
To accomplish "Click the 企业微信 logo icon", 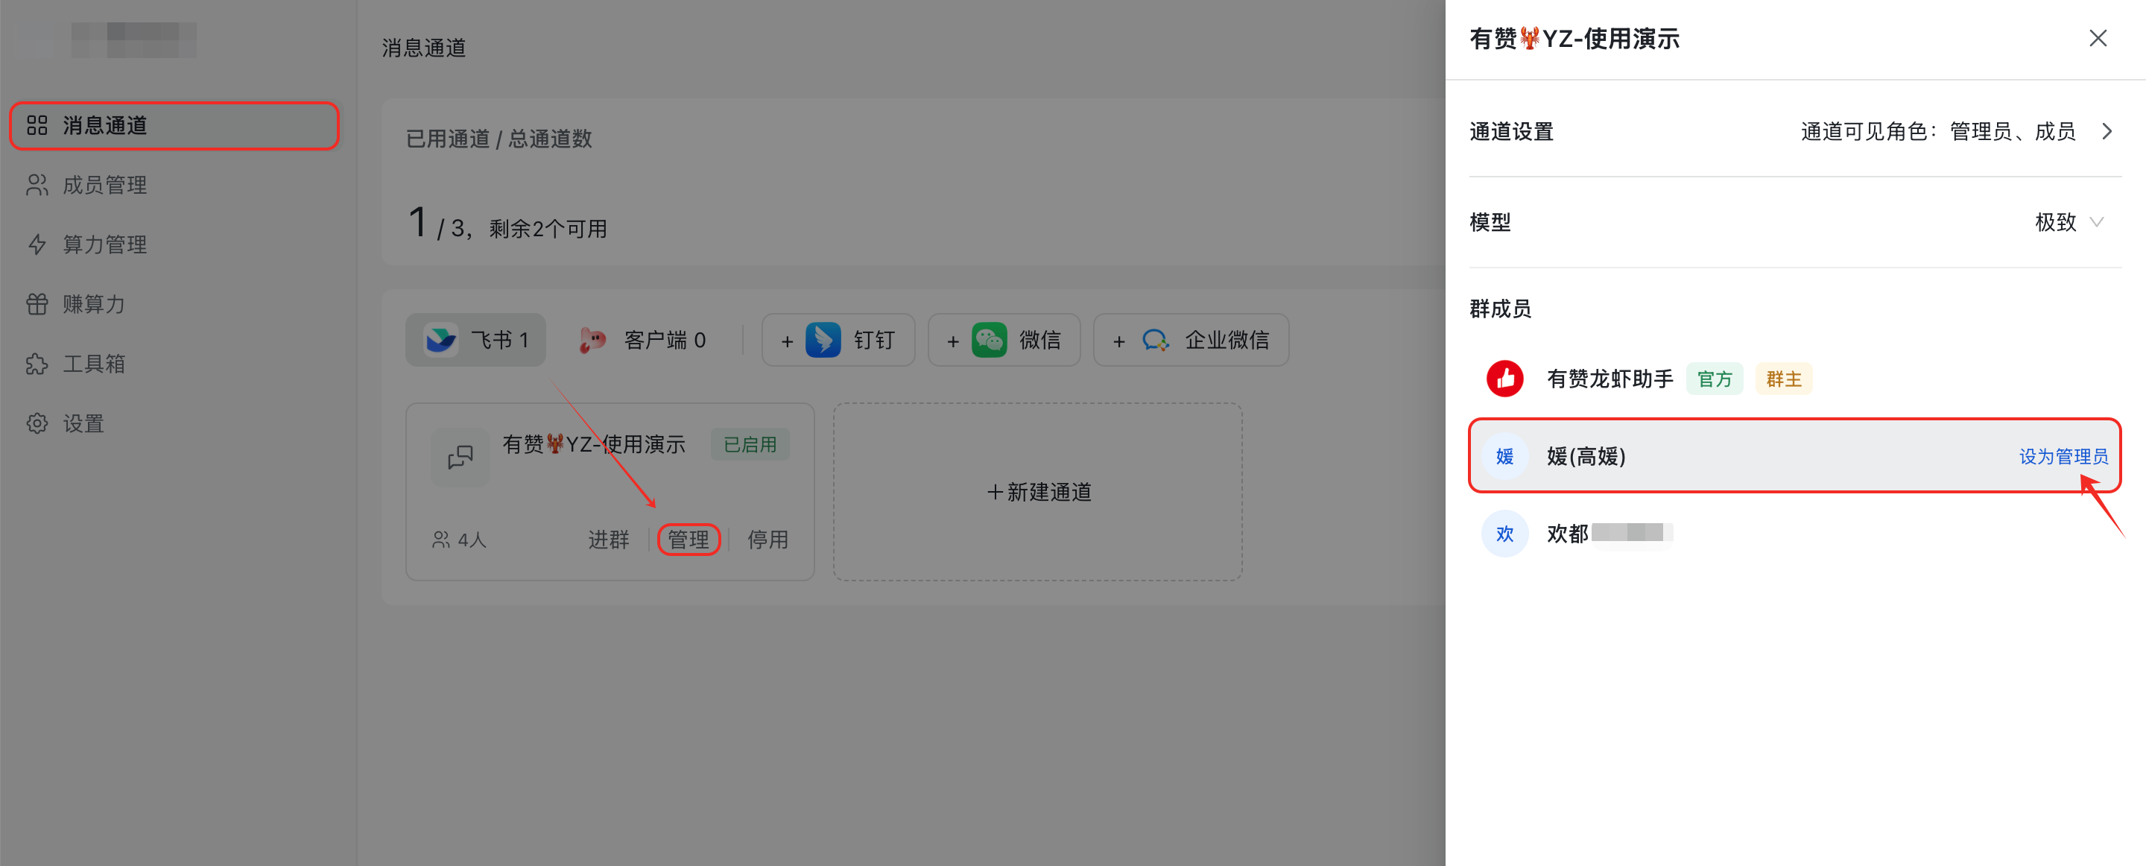I will tap(1156, 340).
